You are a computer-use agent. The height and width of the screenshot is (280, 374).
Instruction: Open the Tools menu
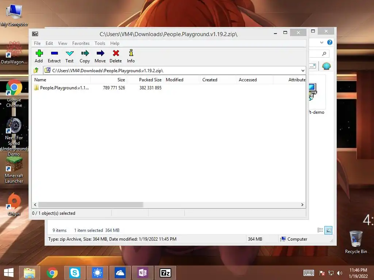100,43
